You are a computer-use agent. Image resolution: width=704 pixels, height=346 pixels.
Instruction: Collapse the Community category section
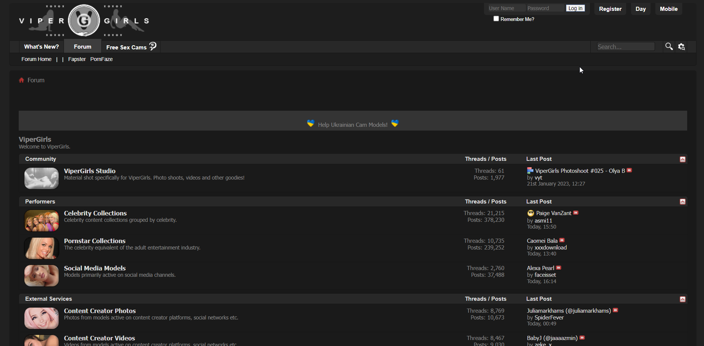[682, 159]
